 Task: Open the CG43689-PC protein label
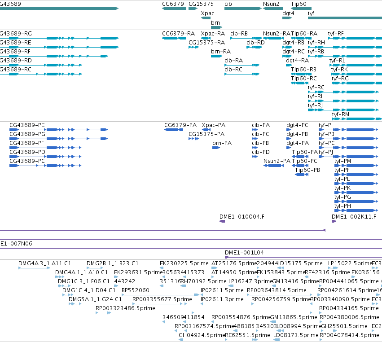pyautogui.click(x=27, y=161)
